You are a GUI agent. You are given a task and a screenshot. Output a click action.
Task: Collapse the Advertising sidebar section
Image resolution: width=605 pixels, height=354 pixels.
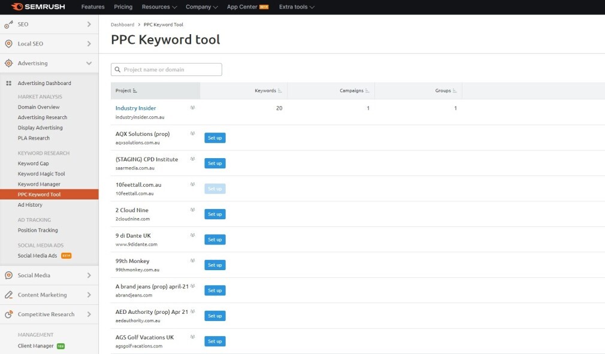pos(89,63)
